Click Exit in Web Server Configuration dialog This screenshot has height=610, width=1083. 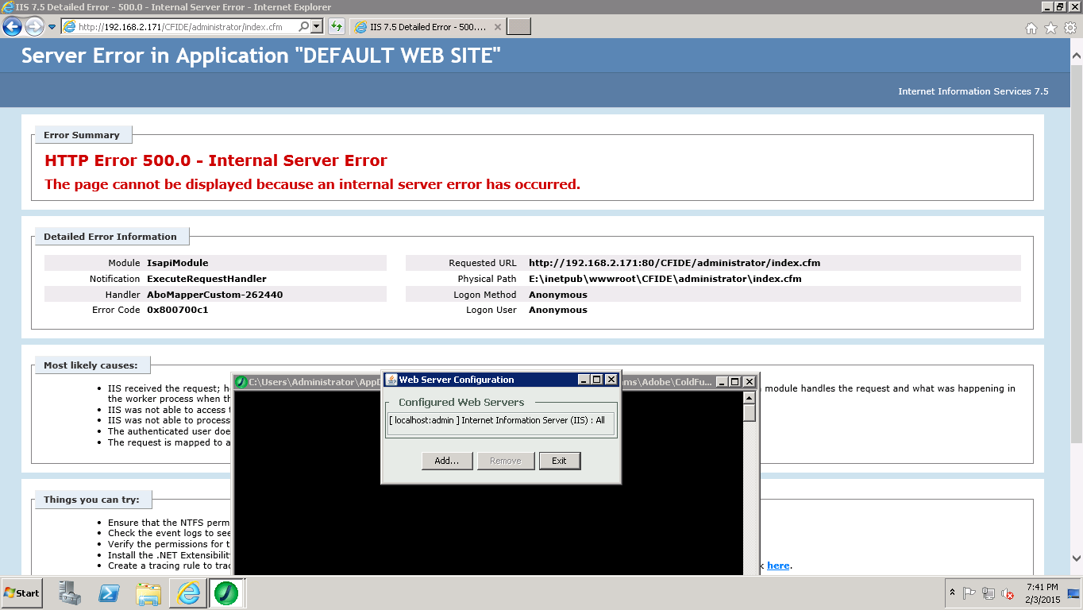[560, 461]
